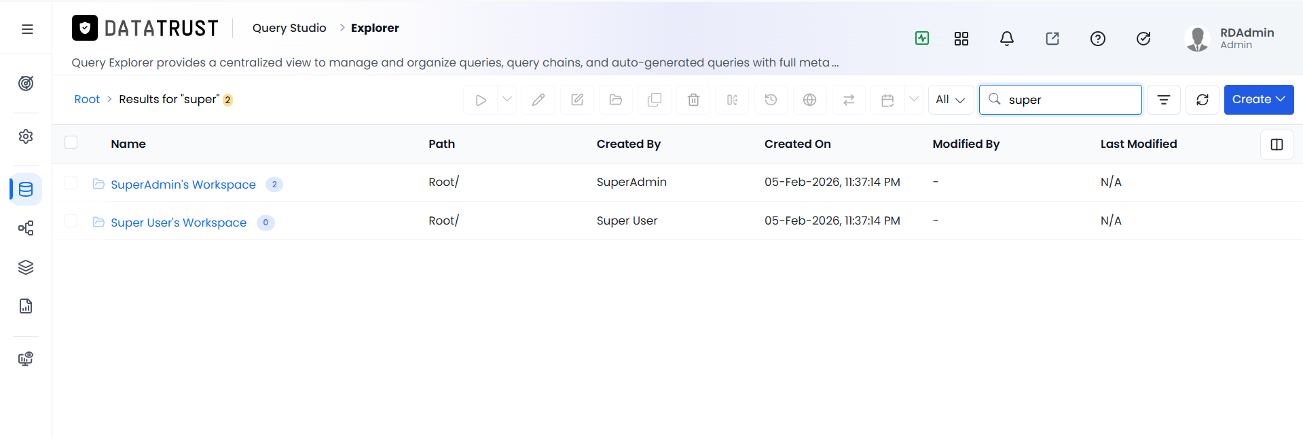Viewport: 1303px width, 439px height.
Task: Click the calendar schedule toolbar icon
Action: 887,100
